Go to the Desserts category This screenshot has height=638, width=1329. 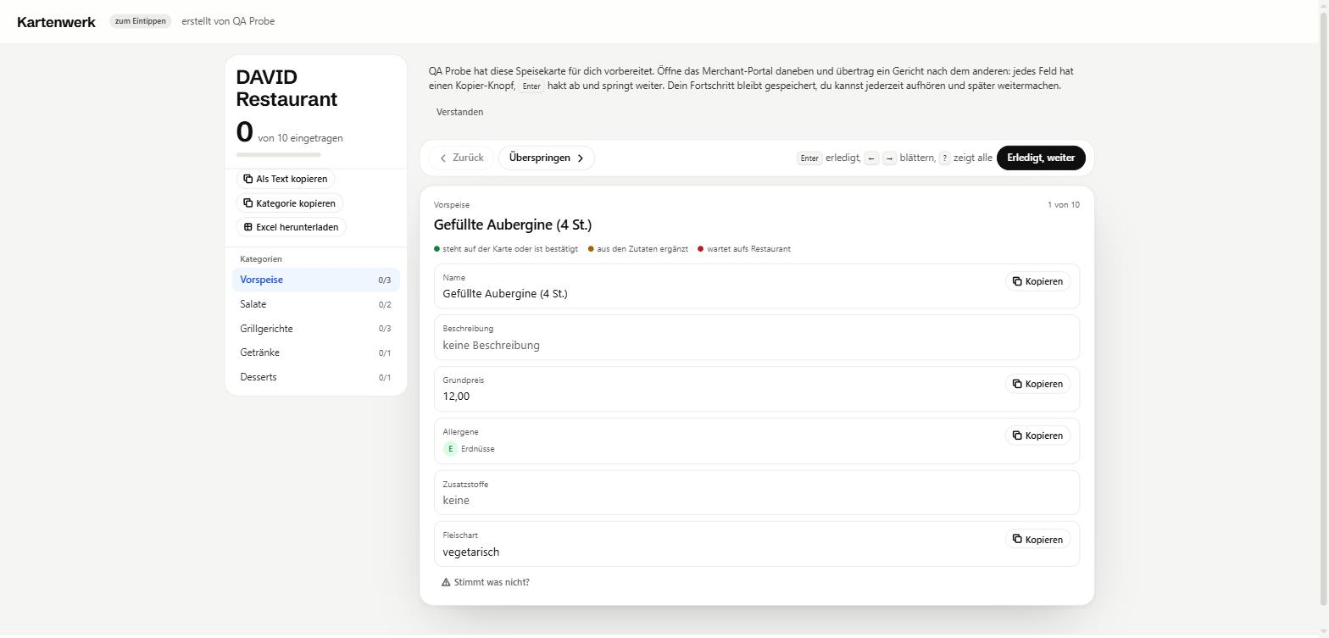(x=315, y=377)
